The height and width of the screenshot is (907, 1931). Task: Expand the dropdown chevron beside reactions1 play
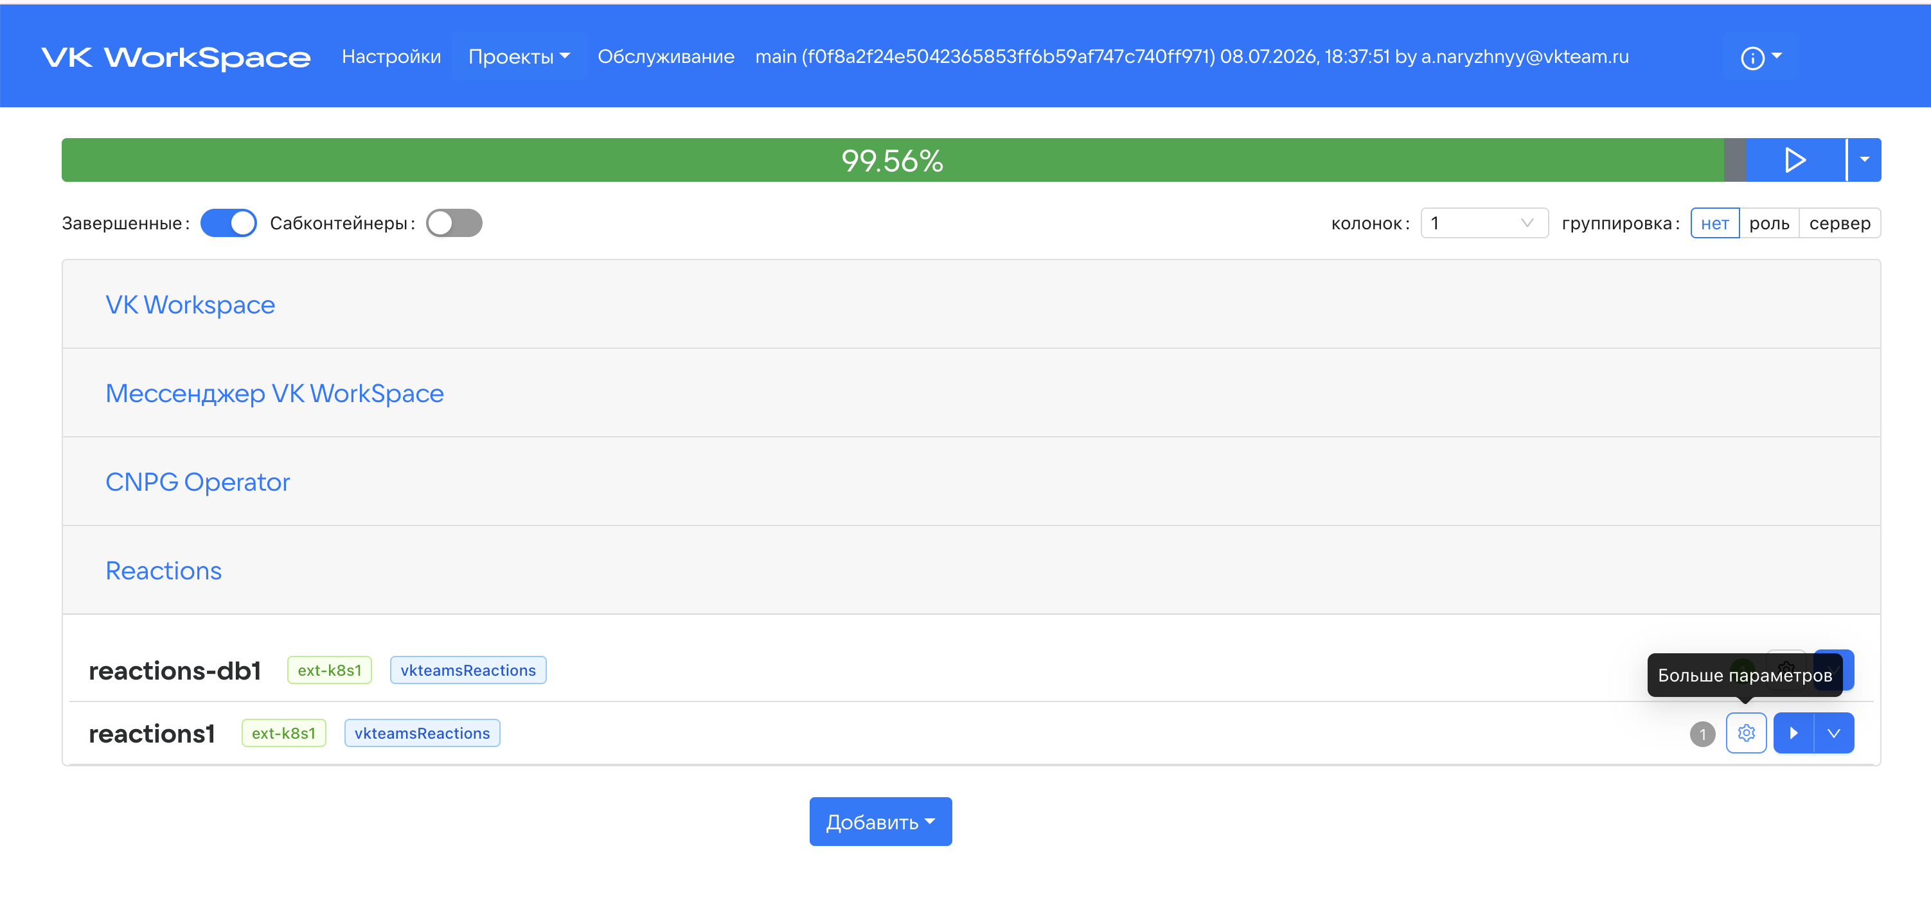(1833, 732)
